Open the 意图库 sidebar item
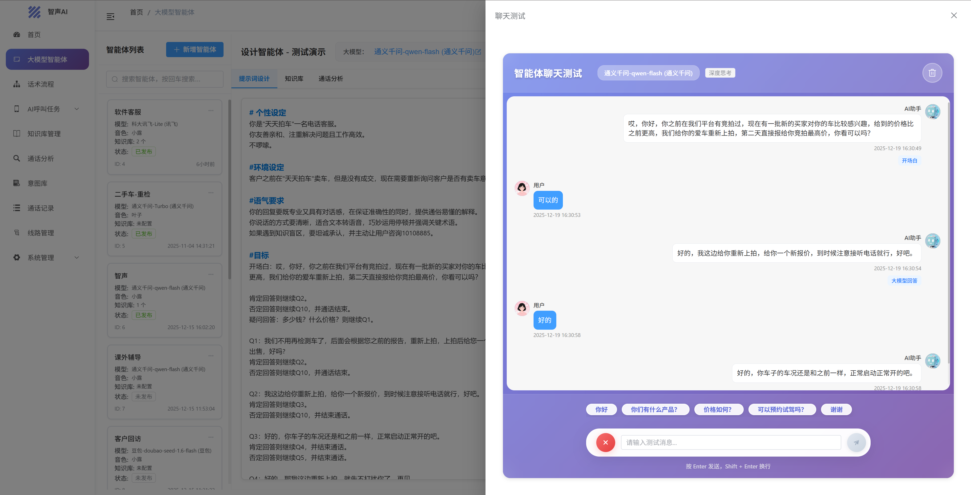The image size is (971, 495). point(37,183)
